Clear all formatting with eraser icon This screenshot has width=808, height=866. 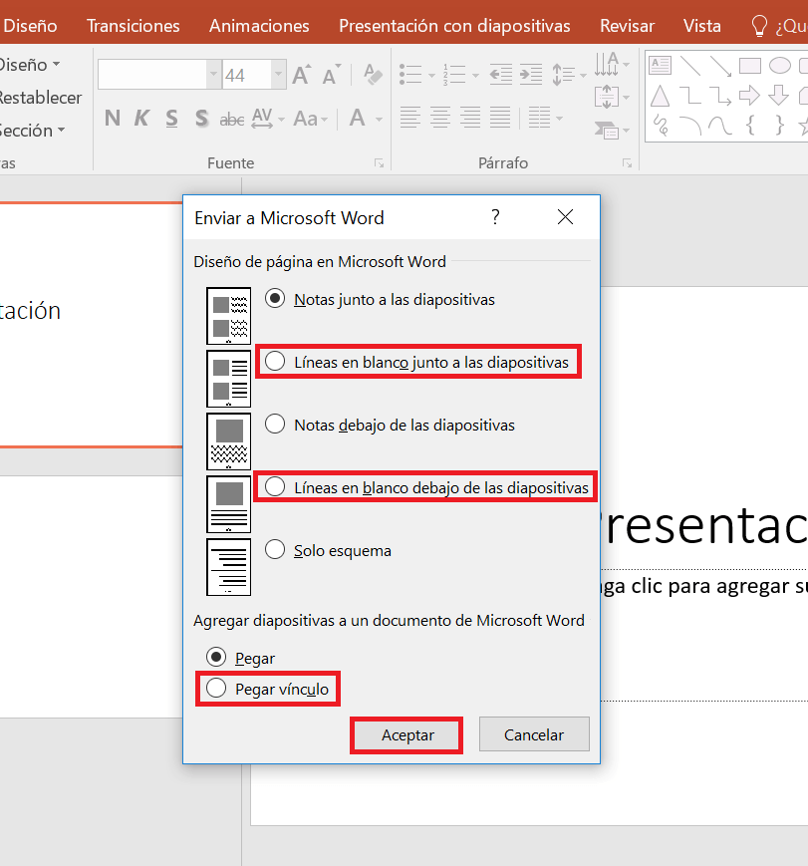374,75
